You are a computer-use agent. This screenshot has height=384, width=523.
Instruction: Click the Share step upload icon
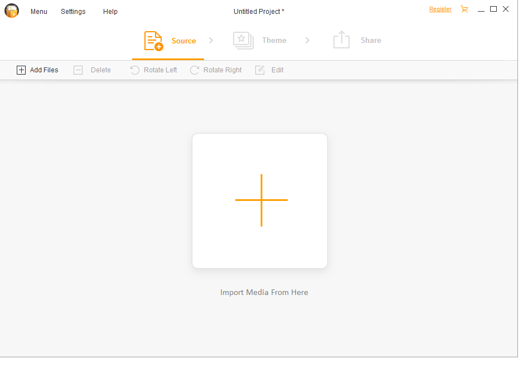pos(341,40)
